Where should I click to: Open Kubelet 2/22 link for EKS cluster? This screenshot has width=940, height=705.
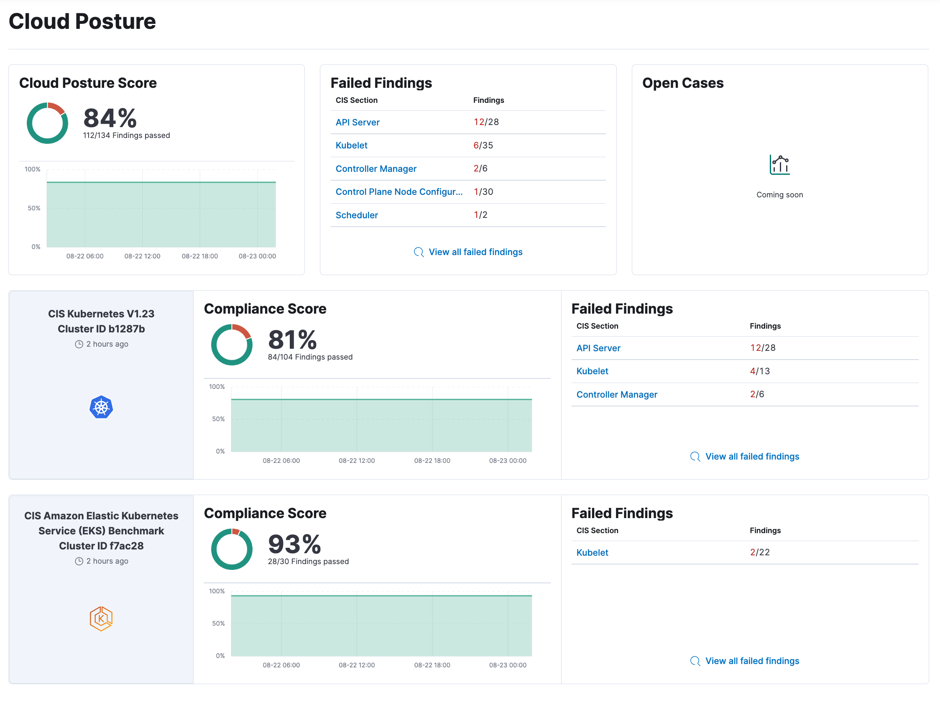(x=592, y=552)
